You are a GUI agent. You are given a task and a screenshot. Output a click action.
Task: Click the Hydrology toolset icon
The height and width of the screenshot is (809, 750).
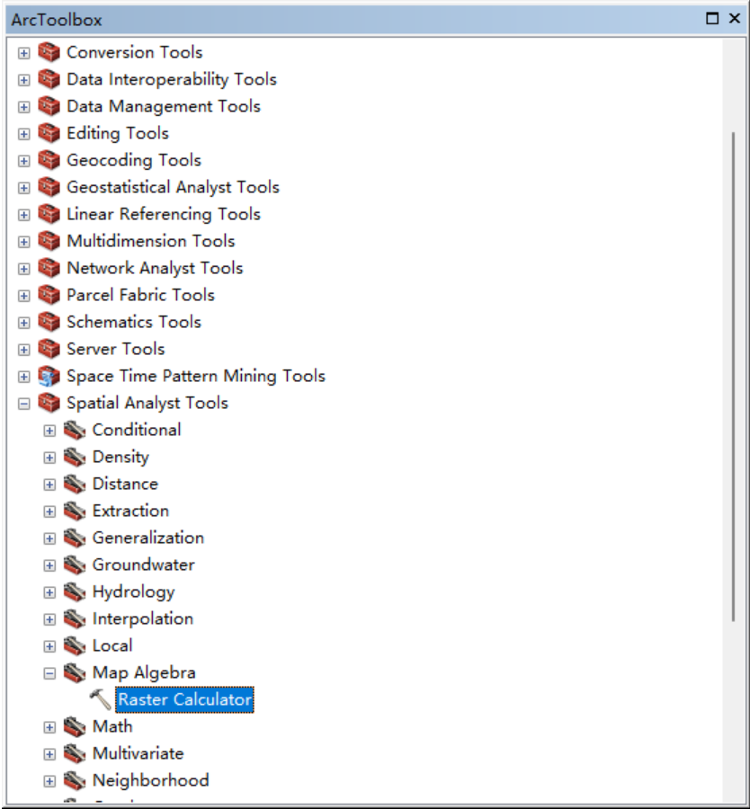pos(75,591)
